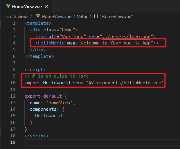Click line number 10 in gutter
The height and width of the screenshot is (149, 180).
coord(13,83)
